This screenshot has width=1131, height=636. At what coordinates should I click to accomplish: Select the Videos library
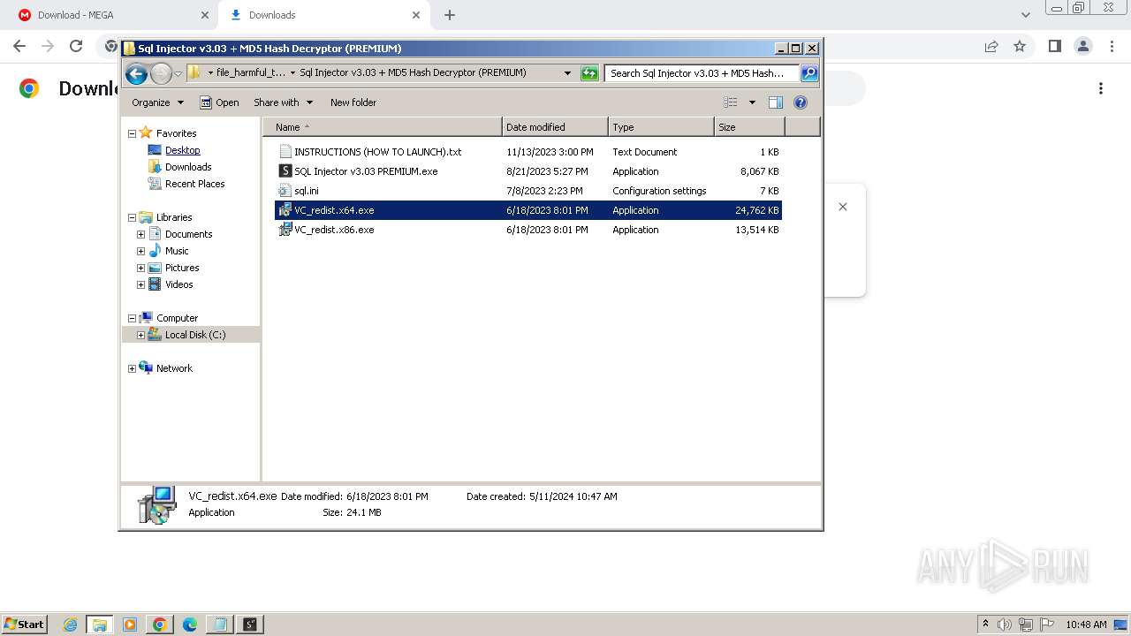pyautogui.click(x=178, y=284)
